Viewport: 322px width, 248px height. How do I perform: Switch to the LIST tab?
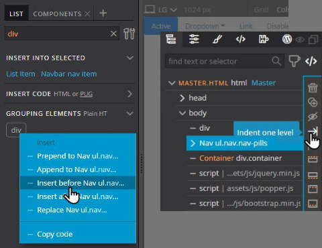coord(16,14)
